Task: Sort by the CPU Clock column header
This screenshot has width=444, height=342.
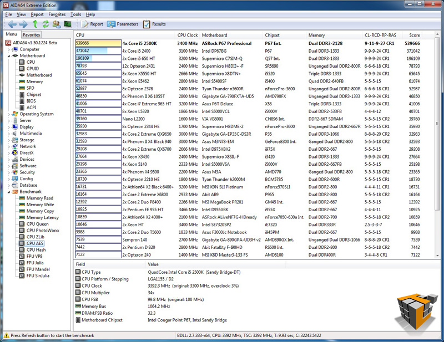Action: pyautogui.click(x=188, y=35)
